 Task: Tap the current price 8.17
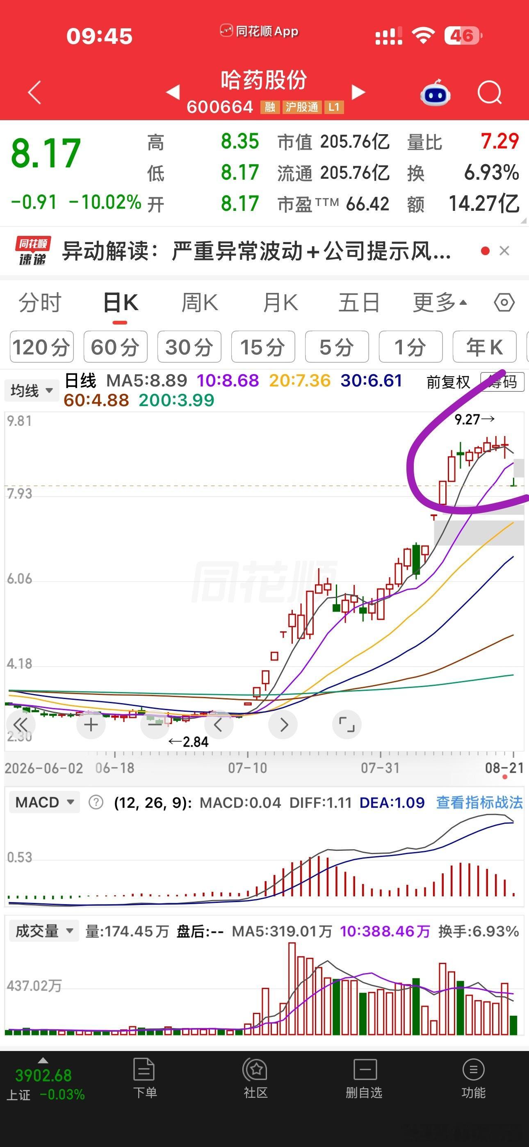click(46, 153)
